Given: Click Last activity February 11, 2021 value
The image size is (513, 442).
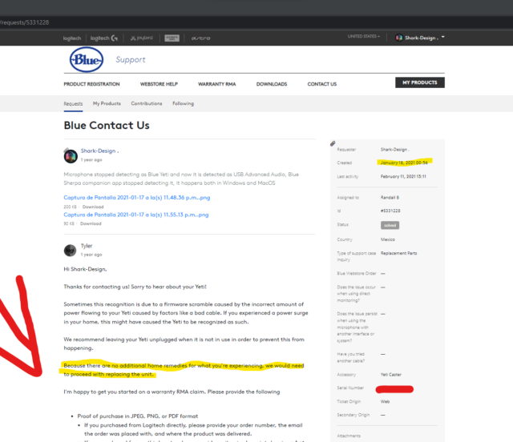Looking at the screenshot, I should click(403, 176).
